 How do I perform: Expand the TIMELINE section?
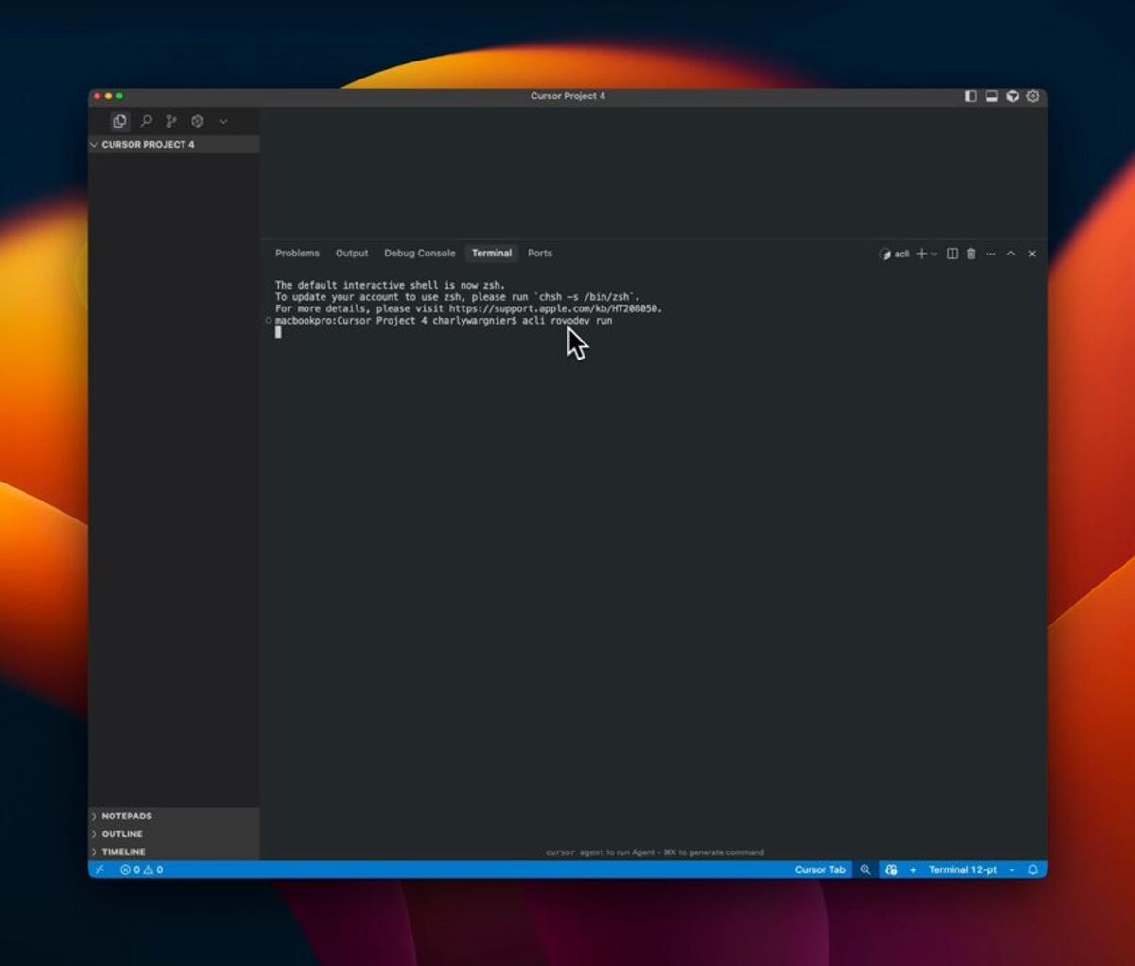(x=123, y=852)
